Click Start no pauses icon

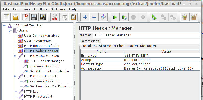(124, 17)
